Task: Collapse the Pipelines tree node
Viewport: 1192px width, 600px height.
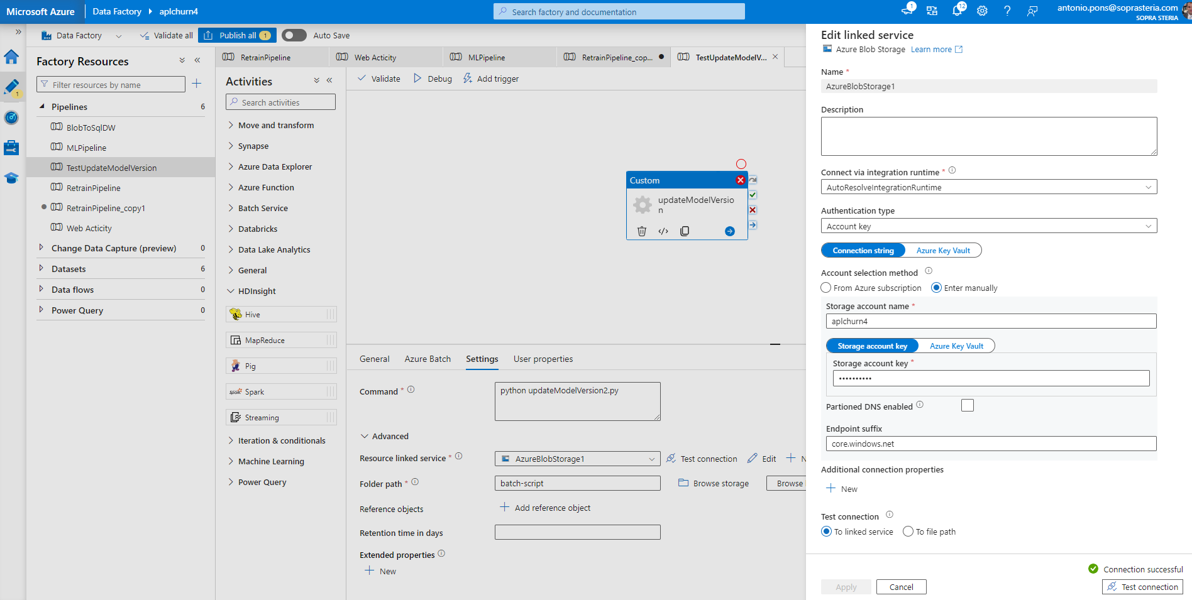Action: click(41, 106)
